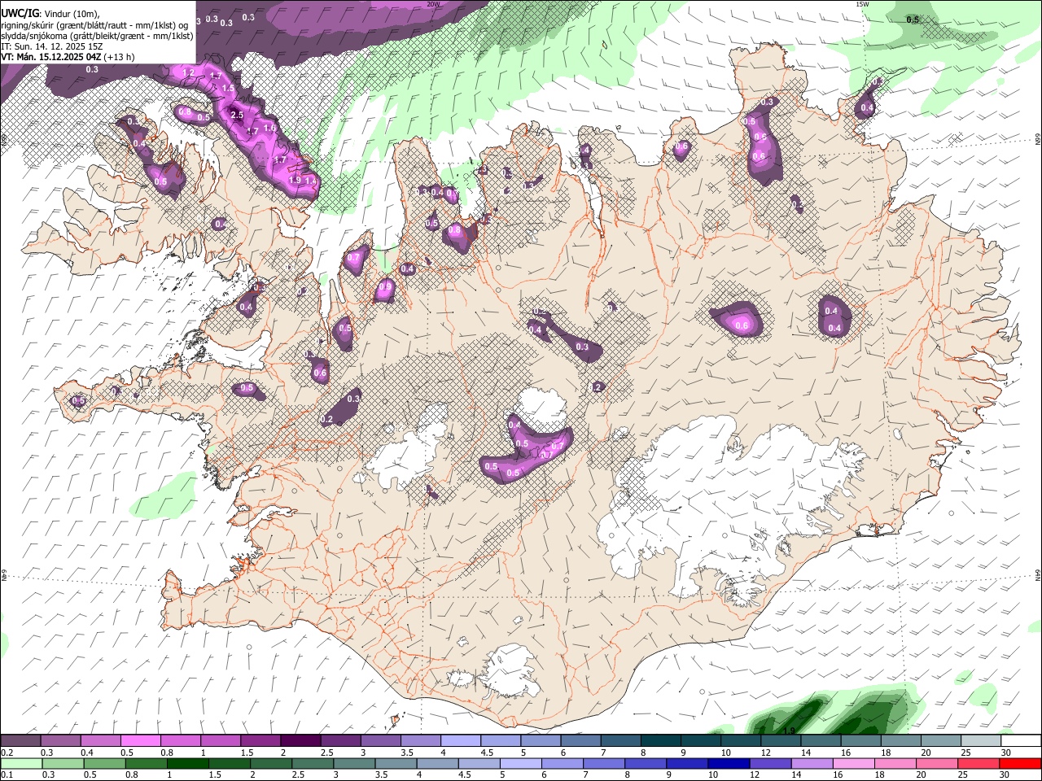Pick the grey-teal swatch labeled 3 in the rain scale
The width and height of the screenshot is (1042, 781).
pos(354,764)
